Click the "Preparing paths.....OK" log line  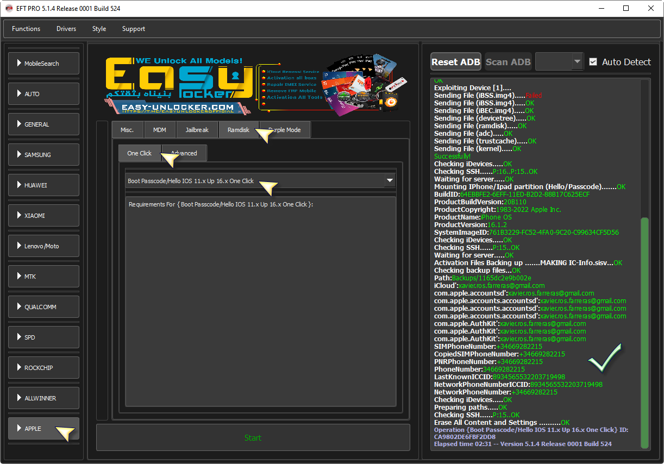(x=471, y=407)
